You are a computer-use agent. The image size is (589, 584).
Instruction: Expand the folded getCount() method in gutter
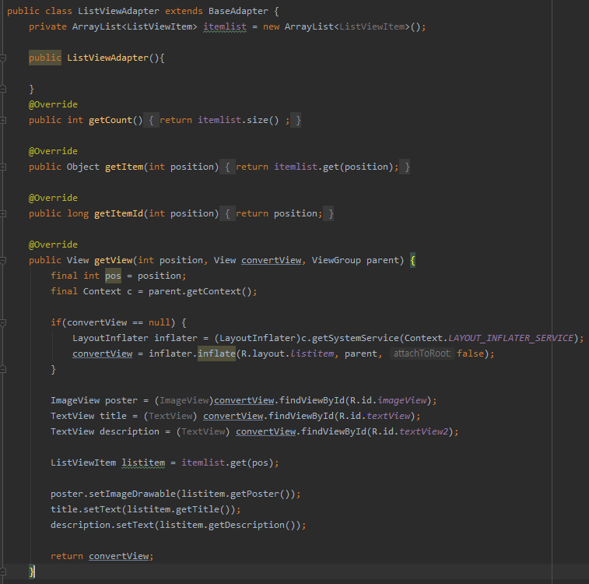pyautogui.click(x=2, y=120)
